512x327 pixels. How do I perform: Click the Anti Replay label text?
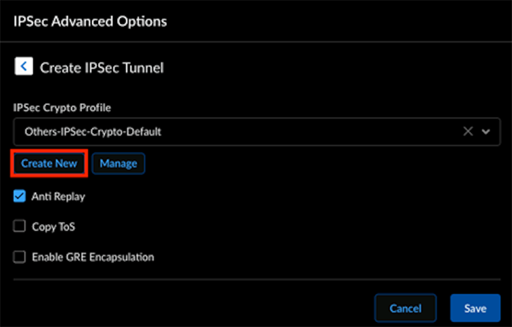tap(58, 197)
